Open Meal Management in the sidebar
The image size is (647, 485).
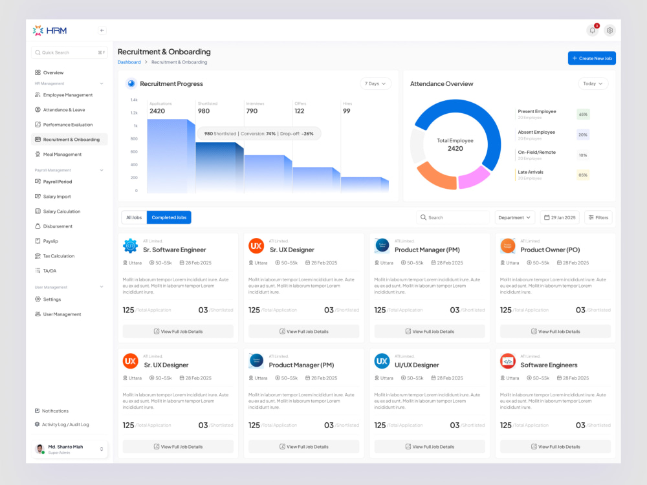pos(69,155)
